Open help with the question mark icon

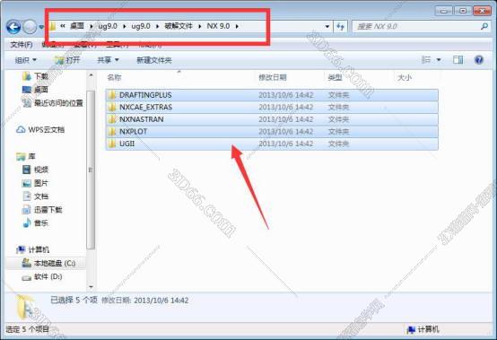(x=479, y=59)
